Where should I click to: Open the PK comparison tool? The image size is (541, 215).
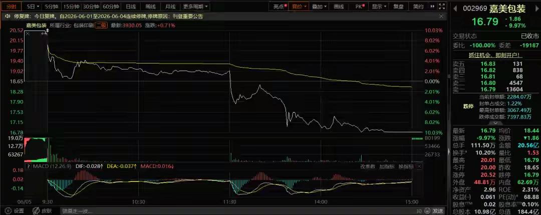(360, 6)
